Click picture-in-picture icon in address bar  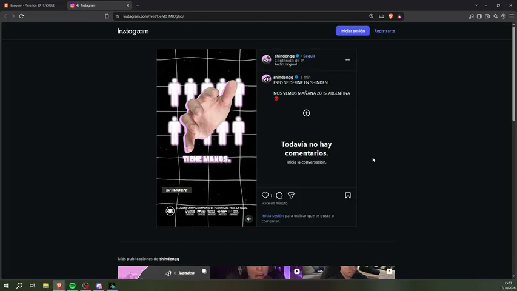381,16
